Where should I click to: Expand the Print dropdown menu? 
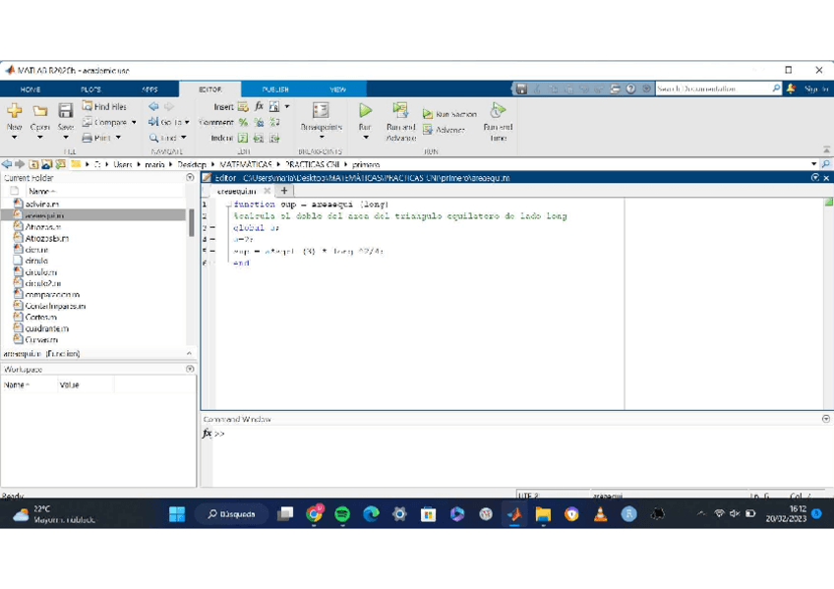click(x=119, y=138)
